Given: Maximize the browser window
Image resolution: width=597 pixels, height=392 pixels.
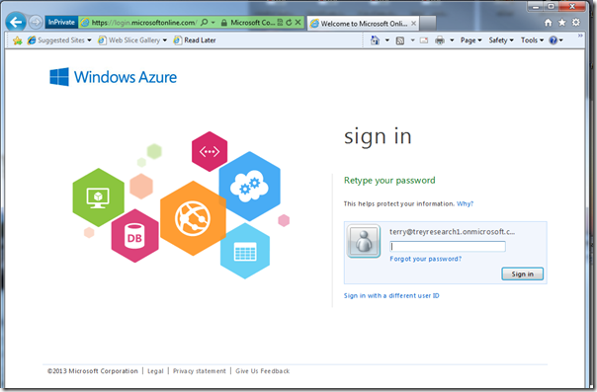Looking at the screenshot, I should coord(552,7).
